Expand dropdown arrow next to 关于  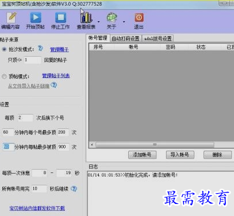coord(124,22)
